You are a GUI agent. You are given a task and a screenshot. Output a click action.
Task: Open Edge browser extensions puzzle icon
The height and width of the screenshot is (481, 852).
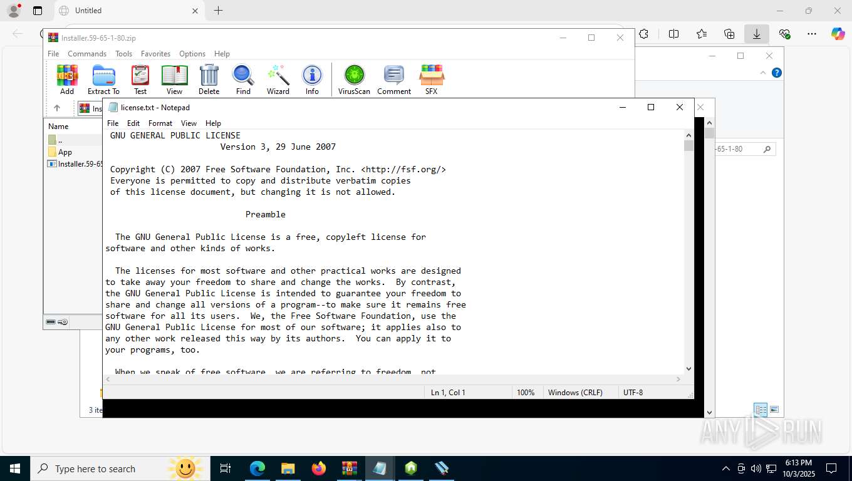(643, 34)
